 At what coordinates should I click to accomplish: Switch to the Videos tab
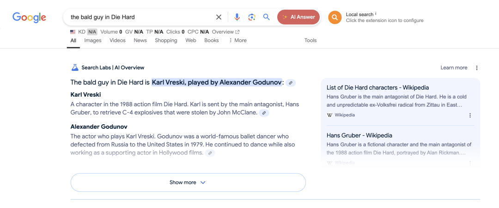pyautogui.click(x=117, y=40)
